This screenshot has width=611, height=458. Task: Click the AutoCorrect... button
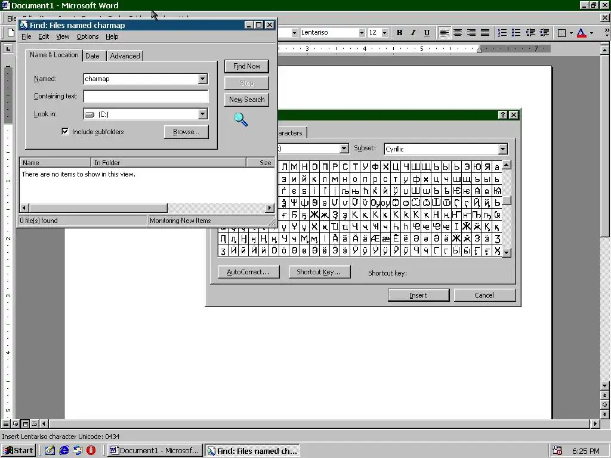[248, 272]
